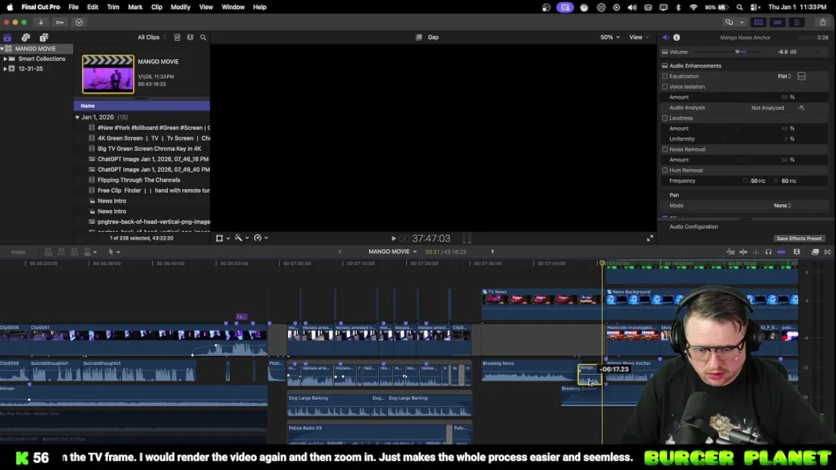The image size is (836, 470).
Task: Open the Edit menu
Action: pyautogui.click(x=93, y=7)
